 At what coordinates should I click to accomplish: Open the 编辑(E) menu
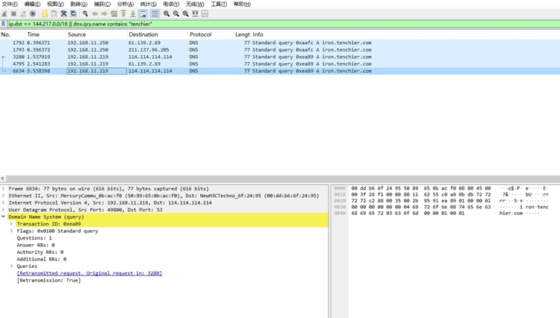coord(33,4)
